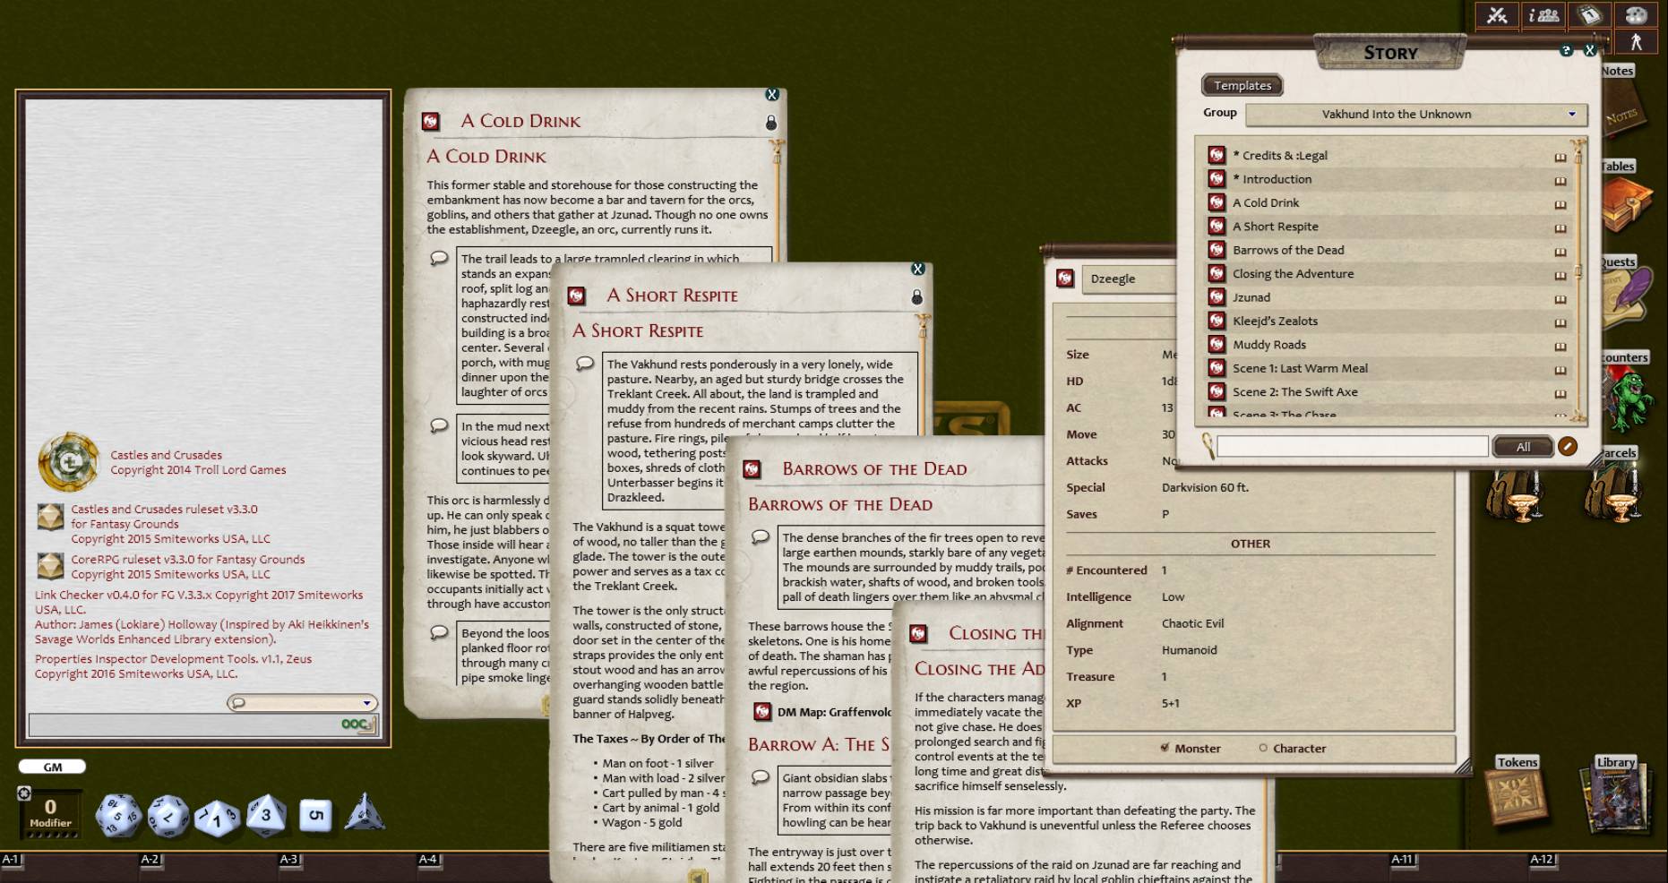Open Encounters via the green goblin icon
Viewport: 1668px width, 883px height.
click(x=1632, y=402)
